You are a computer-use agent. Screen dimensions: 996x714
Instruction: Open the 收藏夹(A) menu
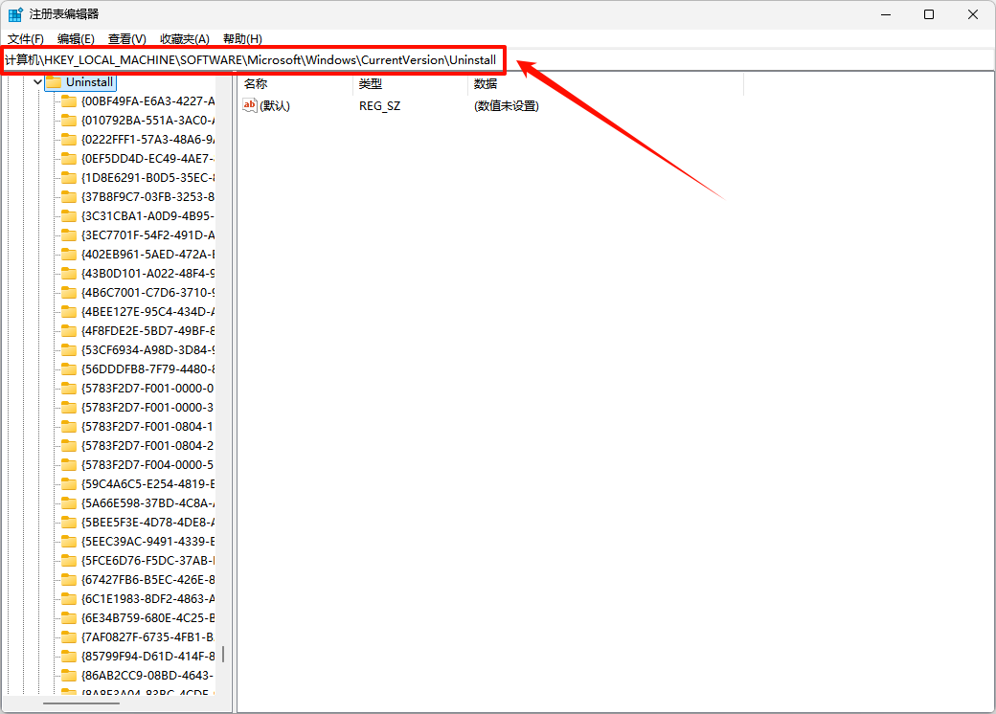click(x=184, y=38)
